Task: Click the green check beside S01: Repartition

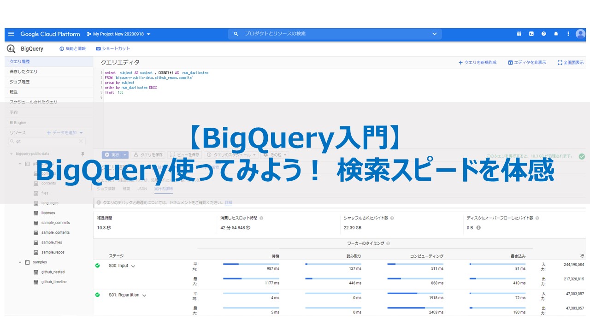Action: point(97,295)
